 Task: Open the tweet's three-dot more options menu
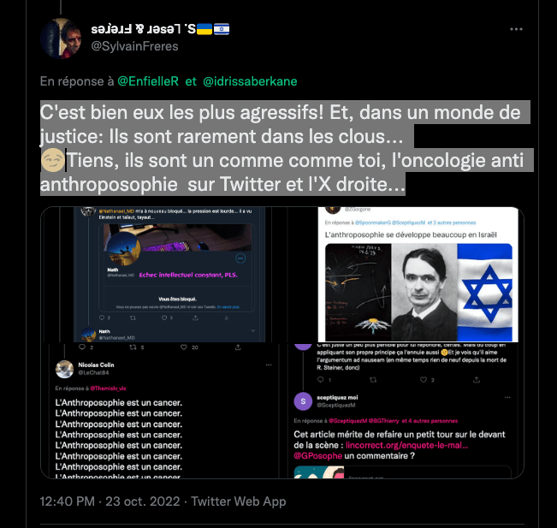(x=516, y=29)
